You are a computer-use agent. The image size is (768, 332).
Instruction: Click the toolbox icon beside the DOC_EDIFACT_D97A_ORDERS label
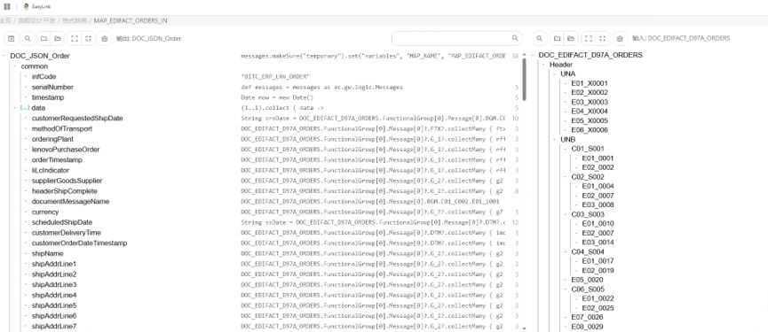pyautogui.click(x=620, y=38)
